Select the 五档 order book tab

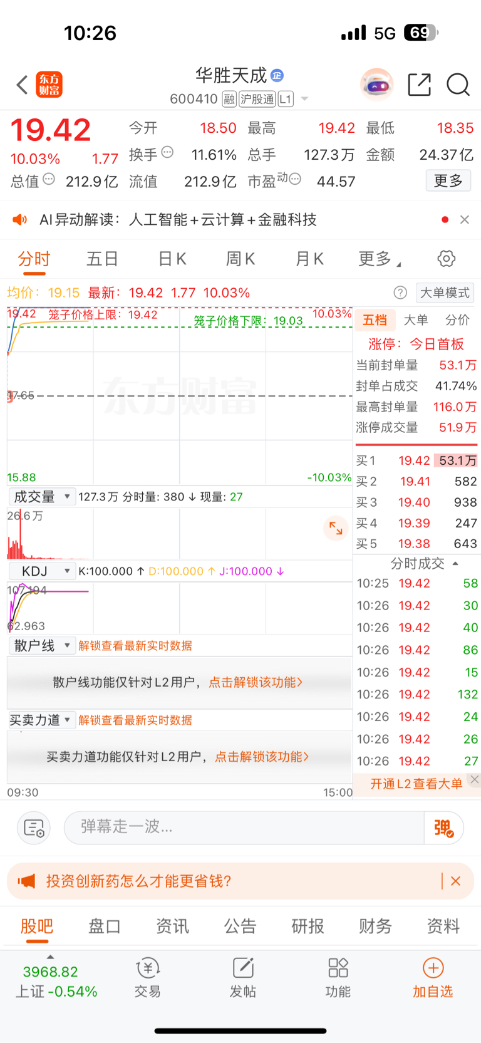click(375, 320)
